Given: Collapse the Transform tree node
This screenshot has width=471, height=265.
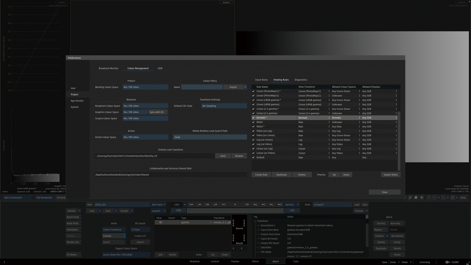Looking at the screenshot, I should [255, 221].
